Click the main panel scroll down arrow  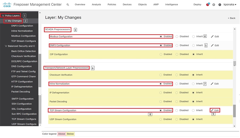234,126
